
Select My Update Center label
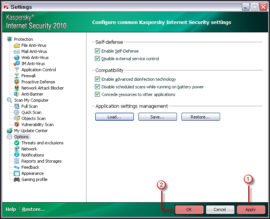31,131
